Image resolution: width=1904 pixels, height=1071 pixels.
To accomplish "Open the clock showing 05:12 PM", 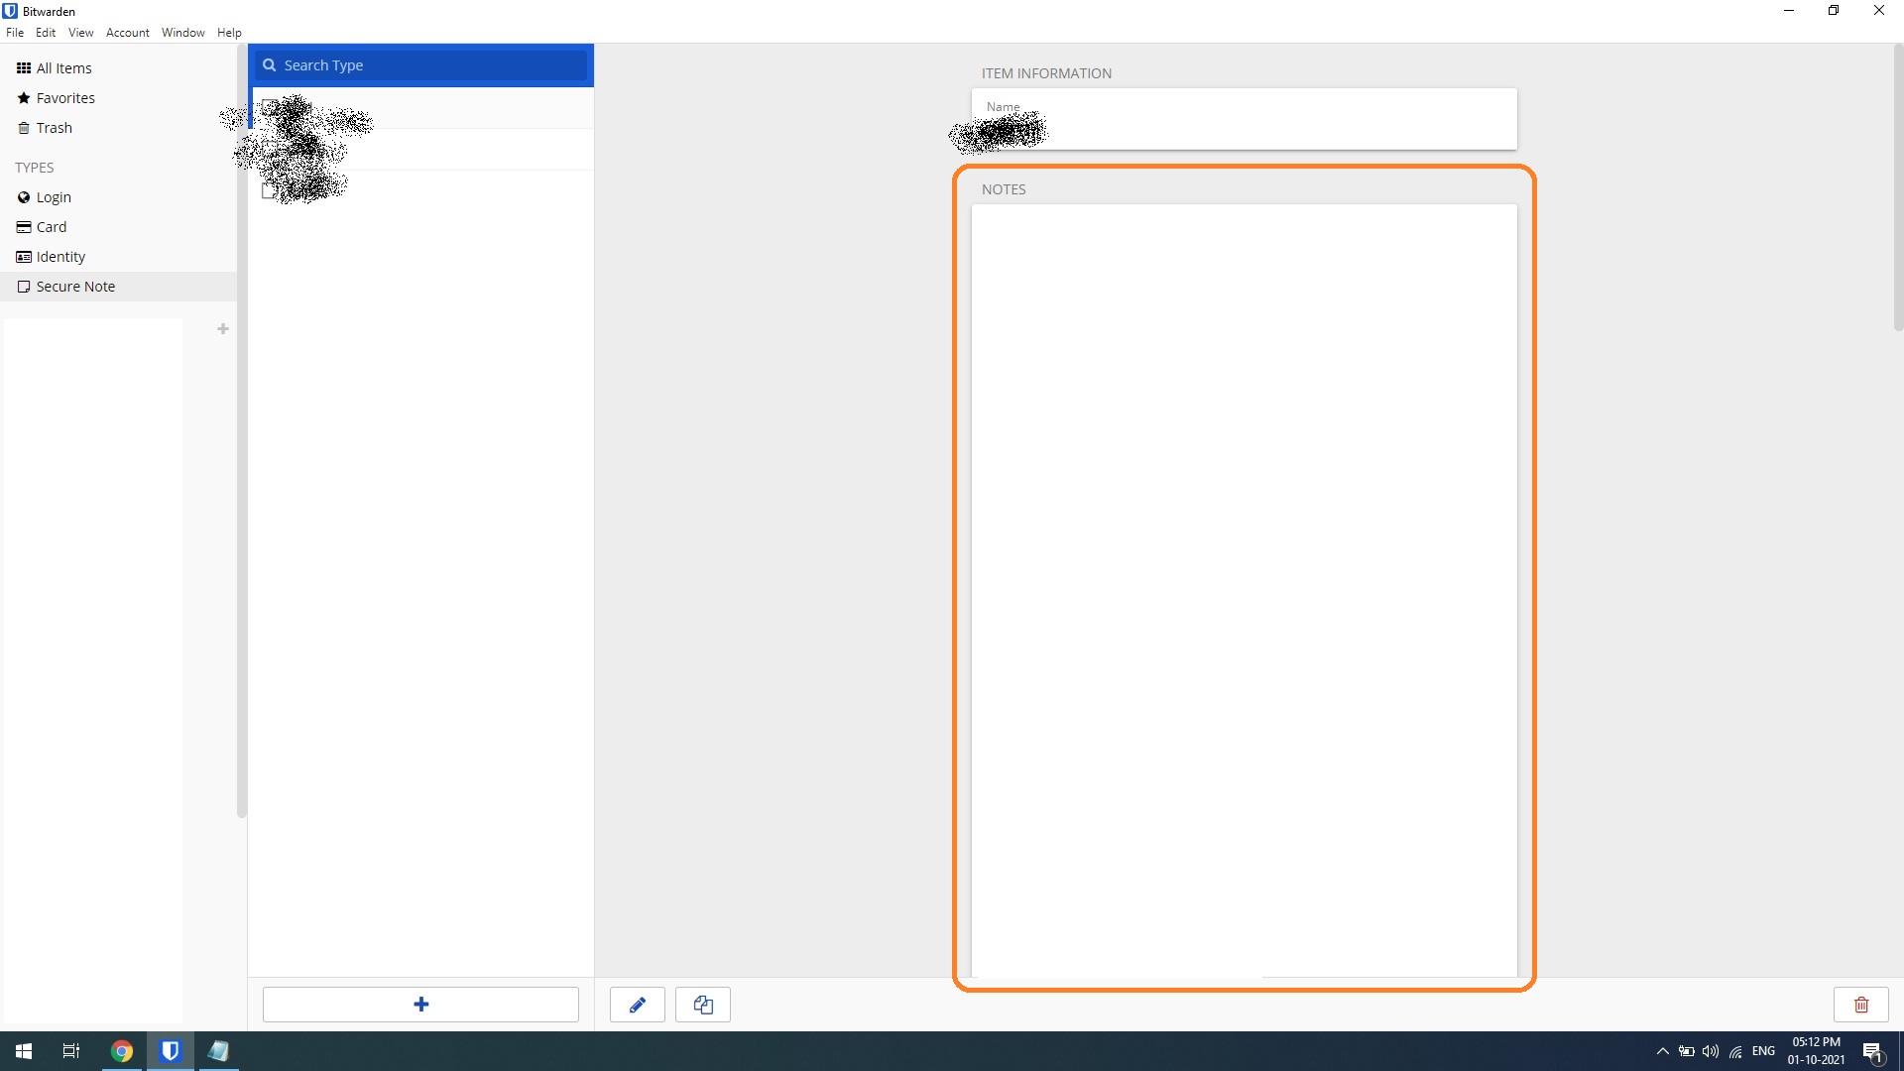I will (x=1817, y=1051).
